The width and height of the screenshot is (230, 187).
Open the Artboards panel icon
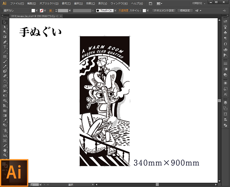click(x=225, y=108)
